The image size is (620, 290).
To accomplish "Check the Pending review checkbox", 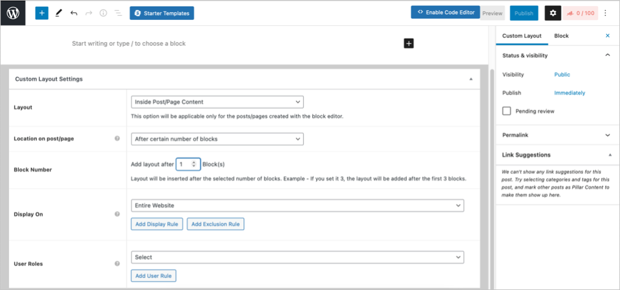I will click(507, 111).
